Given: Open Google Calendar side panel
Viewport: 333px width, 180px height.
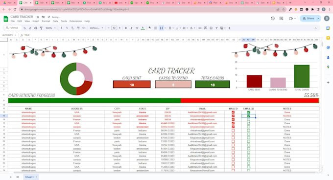Looking at the screenshot, I should pos(328,28).
